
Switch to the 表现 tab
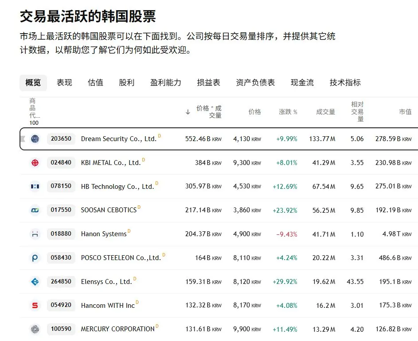[x=64, y=83]
